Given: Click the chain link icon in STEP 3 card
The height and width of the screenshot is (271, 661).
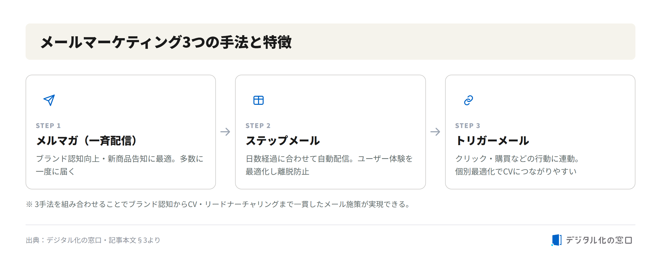Looking at the screenshot, I should pos(468,100).
